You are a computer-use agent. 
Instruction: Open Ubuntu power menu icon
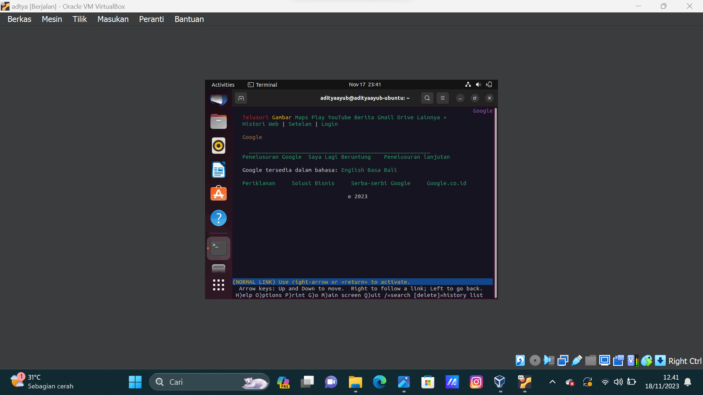click(489, 84)
